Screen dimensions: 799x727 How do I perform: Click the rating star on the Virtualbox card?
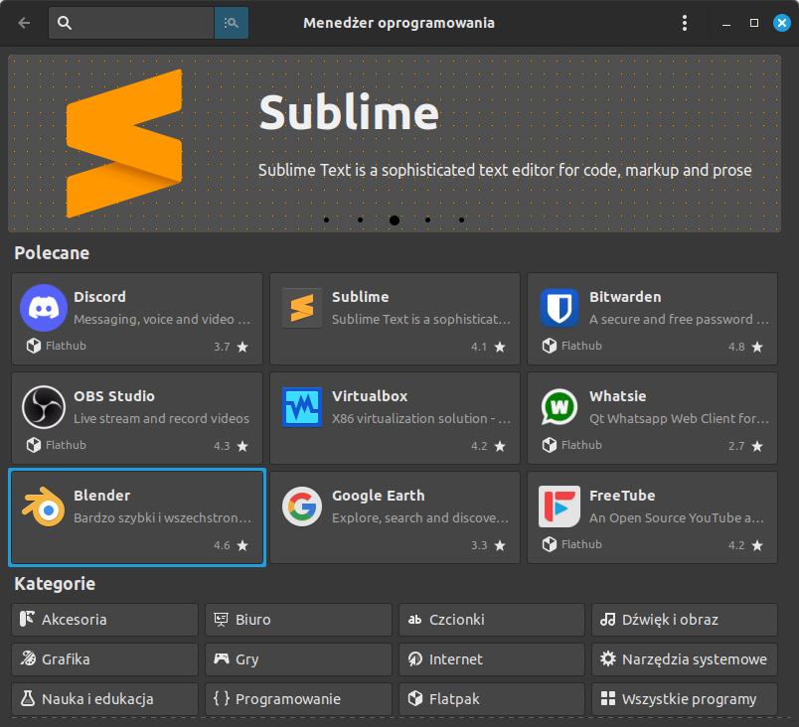(500, 446)
